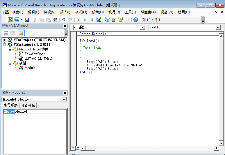Run the macro with the green play icon
The width and height of the screenshot is (225, 155).
[78, 20]
